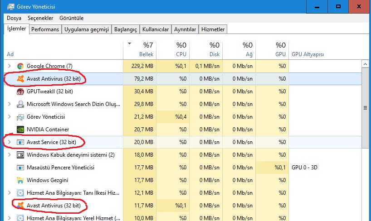Switch to the Uygulama geçmişi tab
Image resolution: width=371 pixels, height=221 pixels.
[x=87, y=29]
